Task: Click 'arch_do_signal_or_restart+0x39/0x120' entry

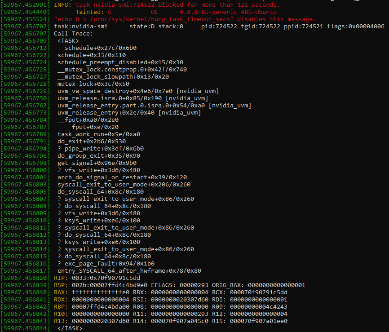Action: [x=122, y=177]
